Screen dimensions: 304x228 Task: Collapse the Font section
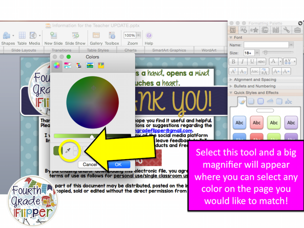point(231,37)
